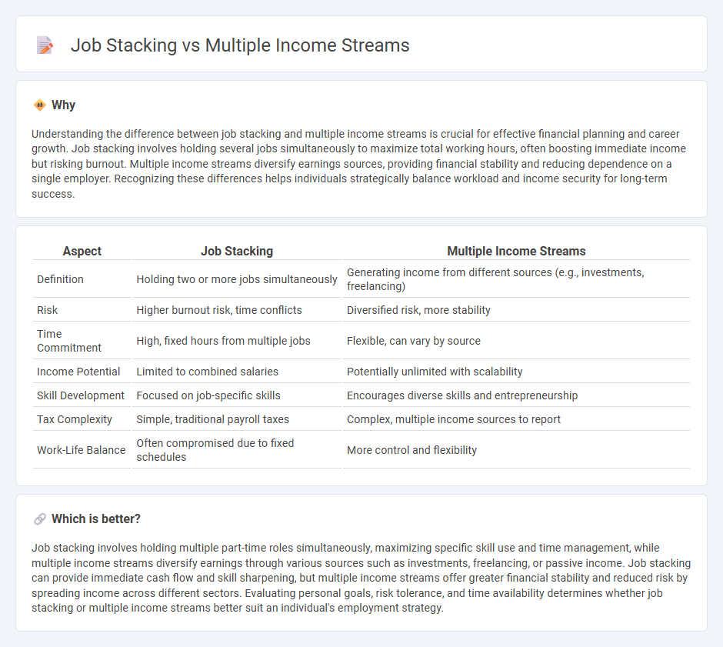Image resolution: width=723 pixels, height=647 pixels.
Task: Select the Income Potential row label
Action: (x=78, y=372)
